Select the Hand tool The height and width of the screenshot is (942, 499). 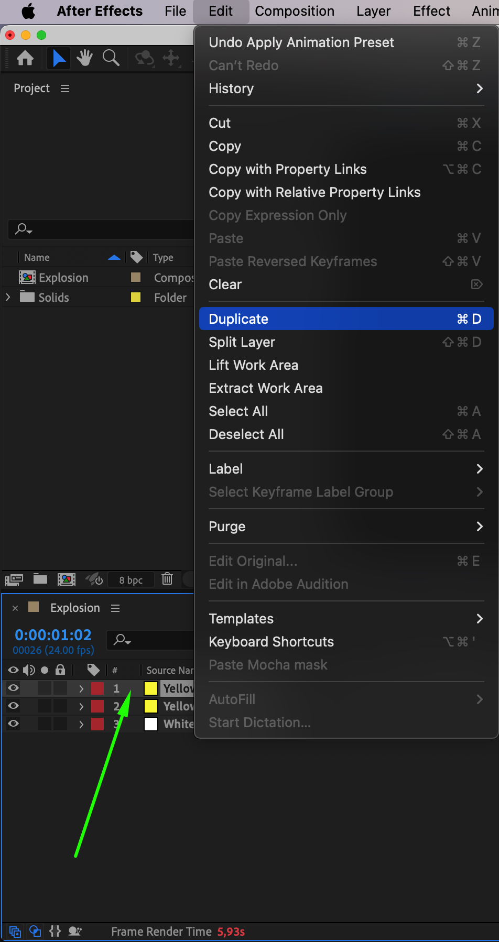coord(84,58)
